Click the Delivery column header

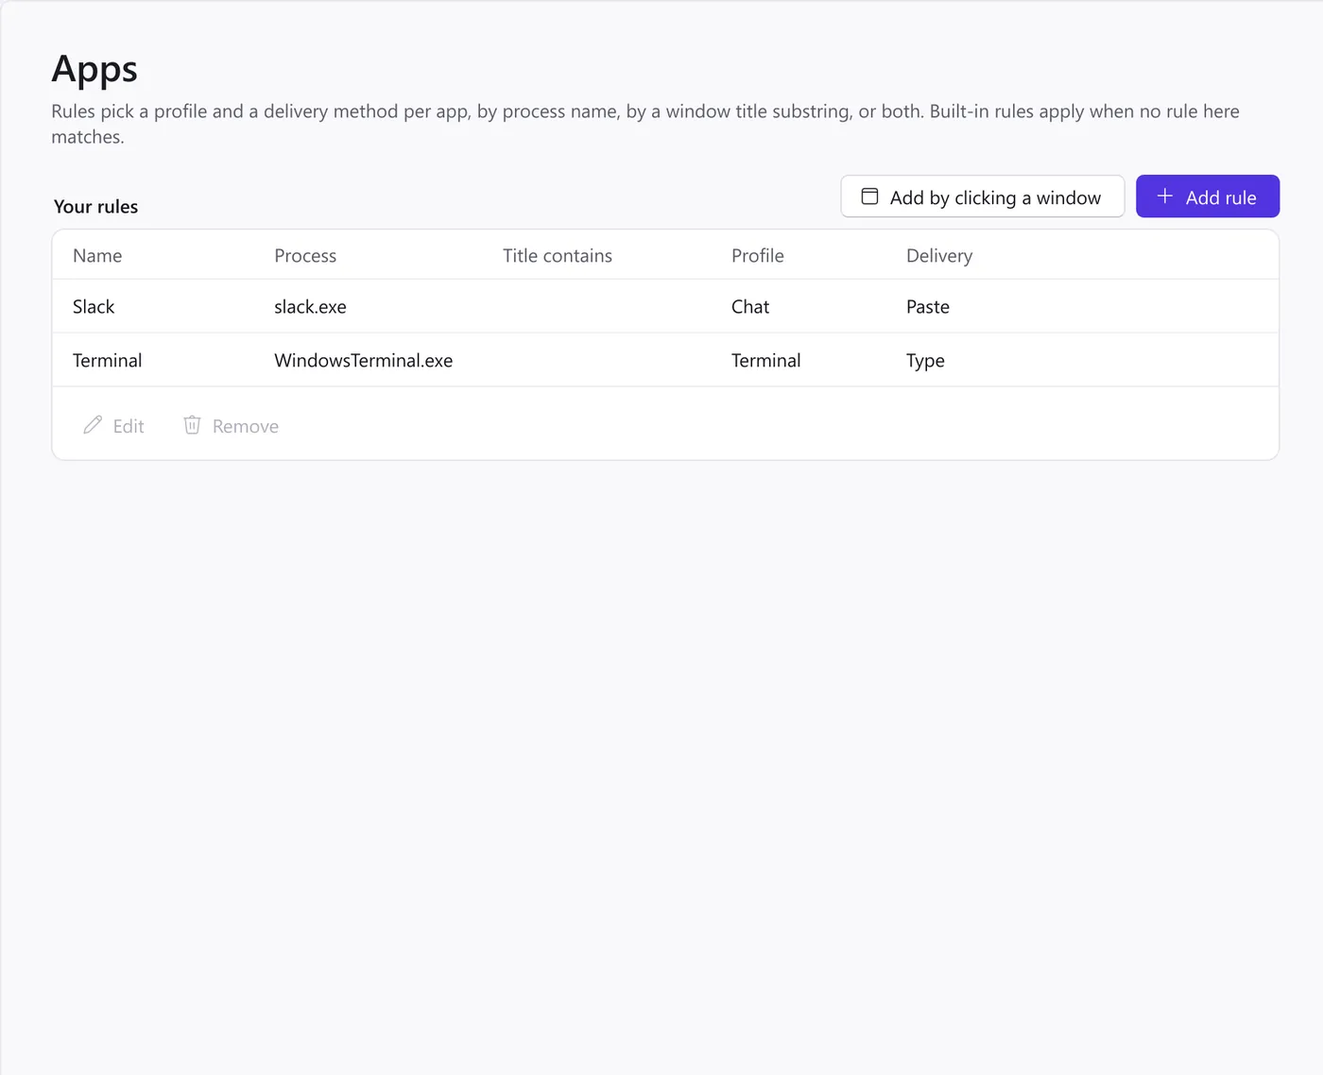(939, 256)
